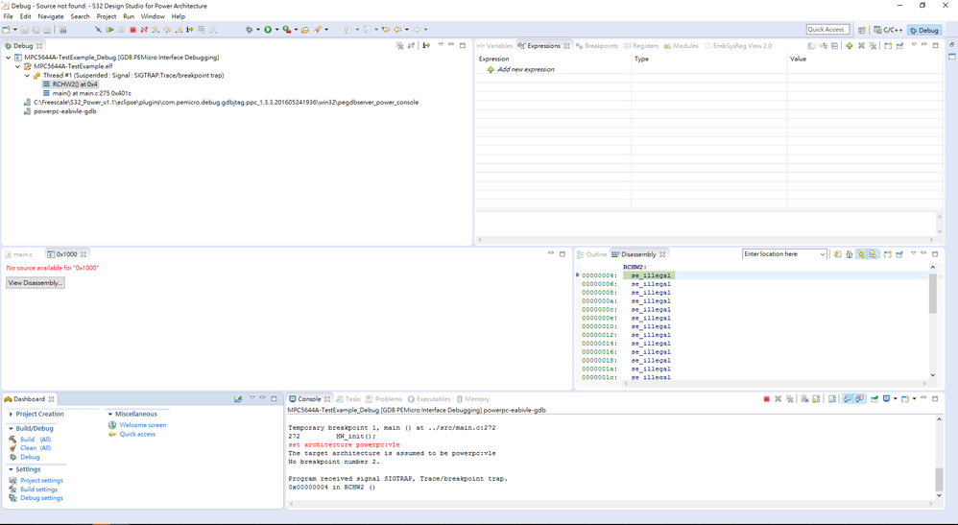This screenshot has height=525, width=958.
Task: Click the Debug settings link
Action: pyautogui.click(x=41, y=498)
